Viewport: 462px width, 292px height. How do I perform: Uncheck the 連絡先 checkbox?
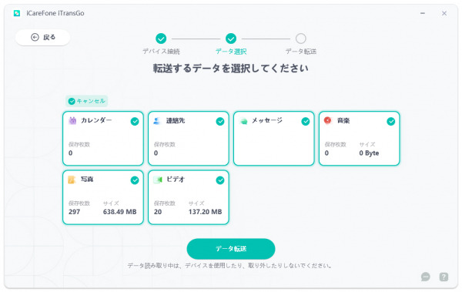click(x=220, y=122)
